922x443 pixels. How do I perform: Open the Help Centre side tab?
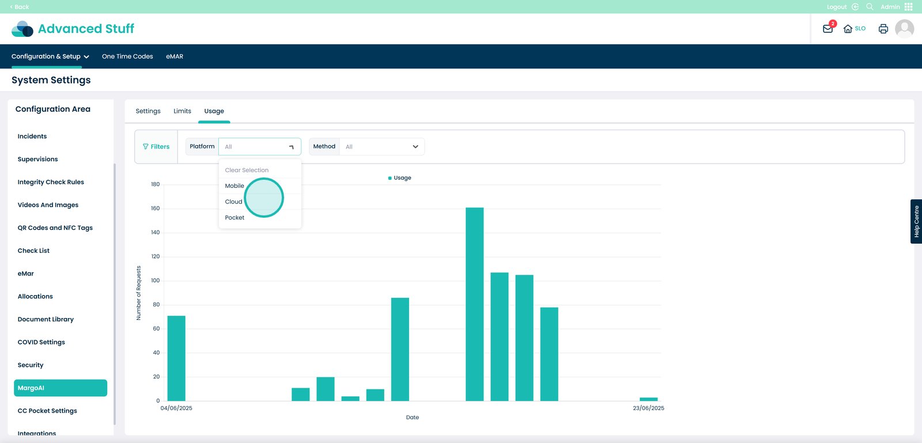916,221
